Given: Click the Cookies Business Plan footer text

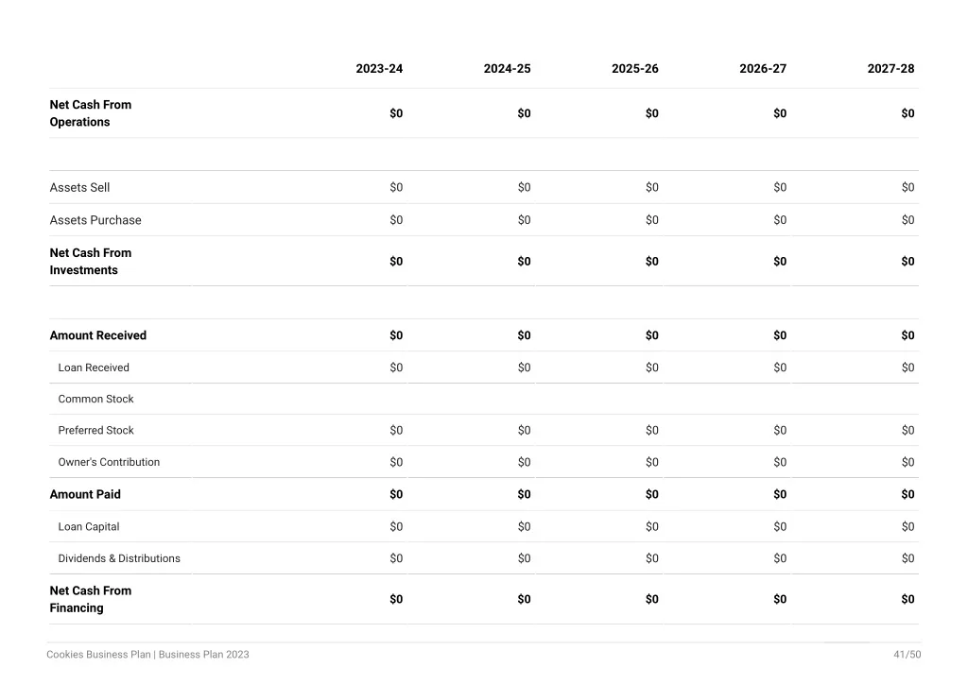Looking at the screenshot, I should pos(98,655).
